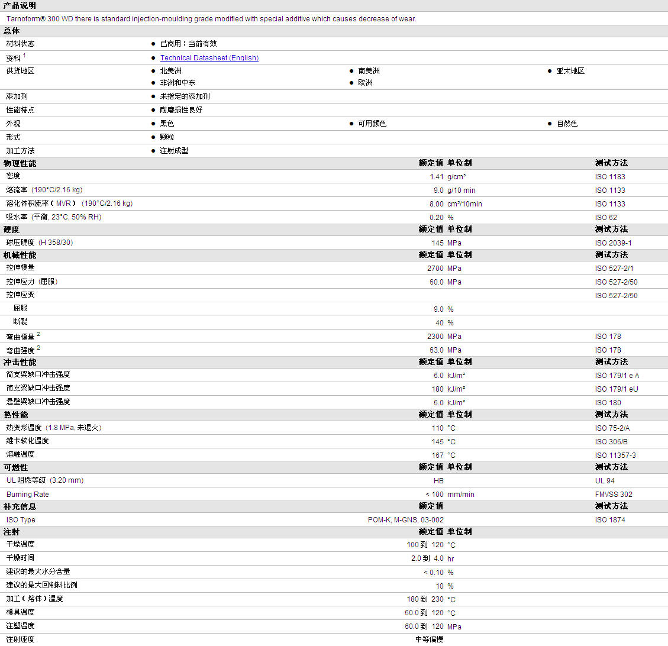Select 弯曲模量 value 2300
This screenshot has height=646, width=668.
pos(435,337)
